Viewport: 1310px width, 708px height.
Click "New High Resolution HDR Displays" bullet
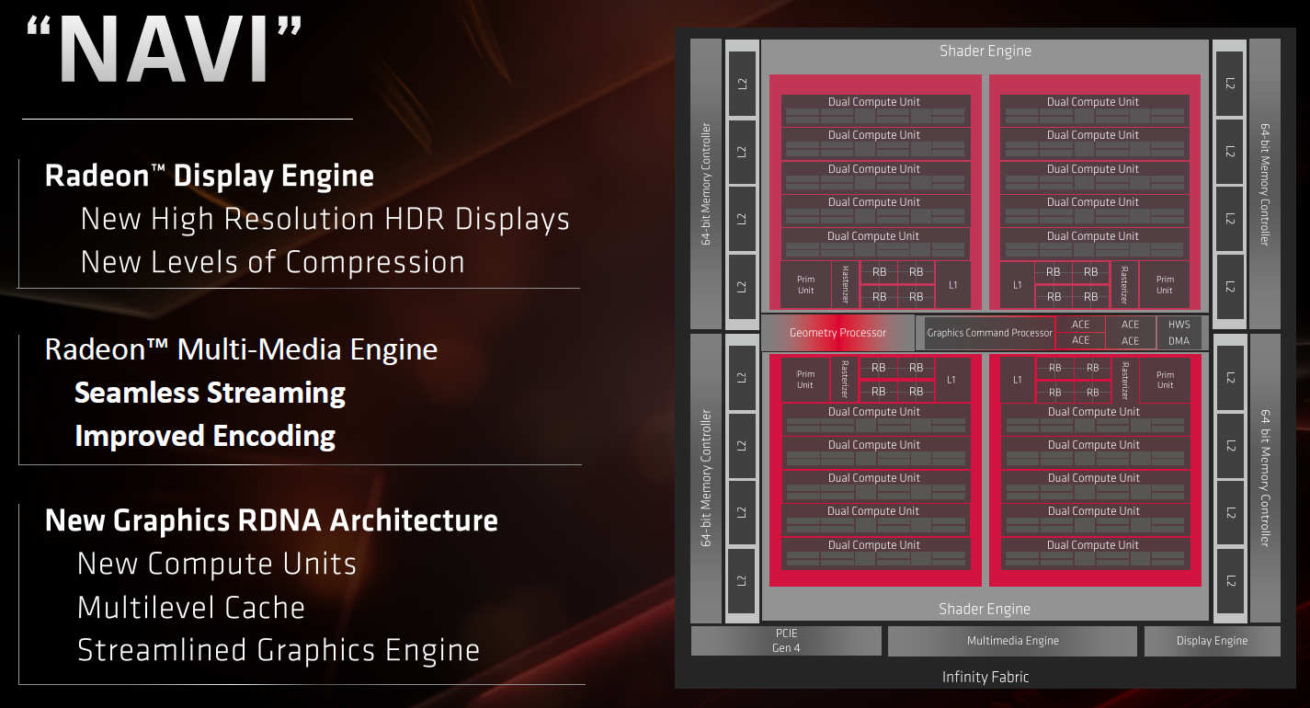[x=325, y=219]
